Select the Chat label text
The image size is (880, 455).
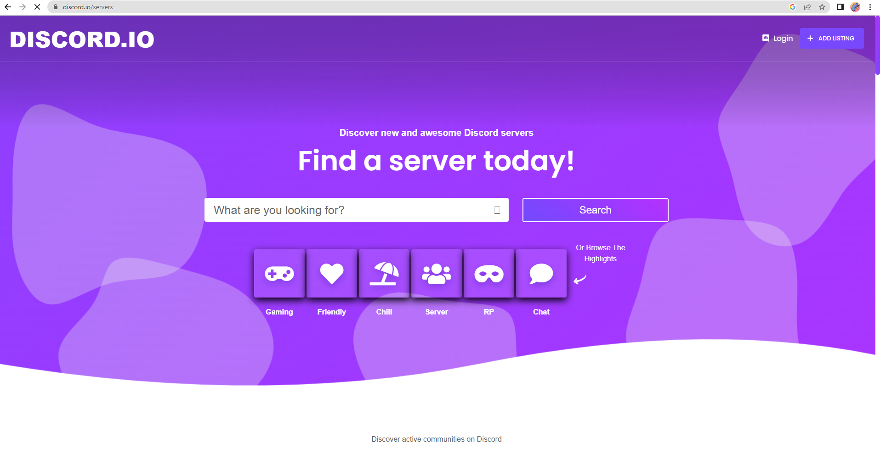[541, 312]
